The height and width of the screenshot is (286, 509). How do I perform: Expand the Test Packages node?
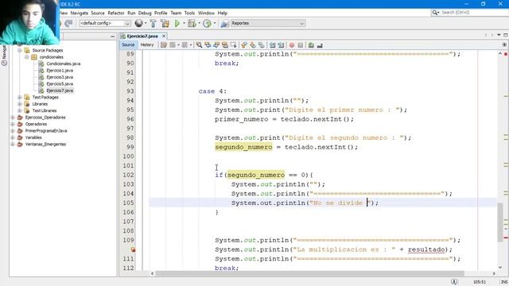click(x=20, y=97)
